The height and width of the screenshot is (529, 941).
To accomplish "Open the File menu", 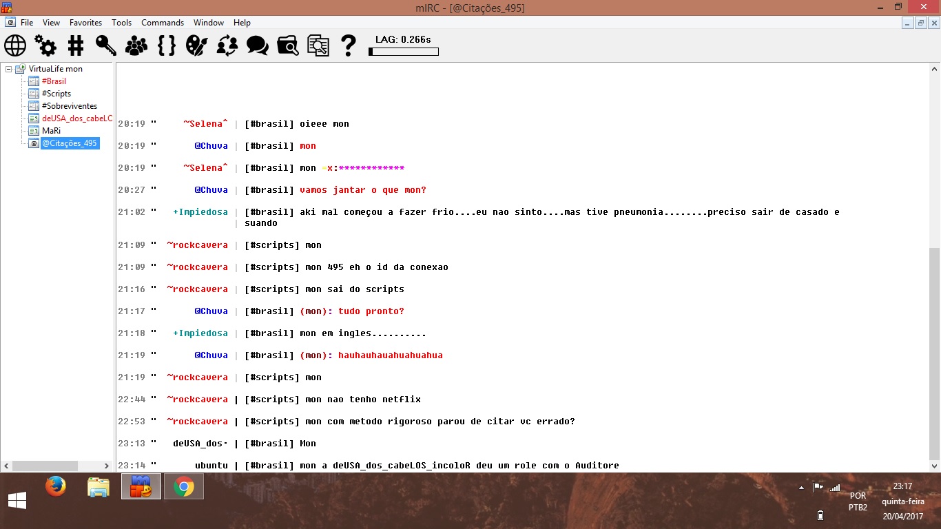I will [x=27, y=23].
